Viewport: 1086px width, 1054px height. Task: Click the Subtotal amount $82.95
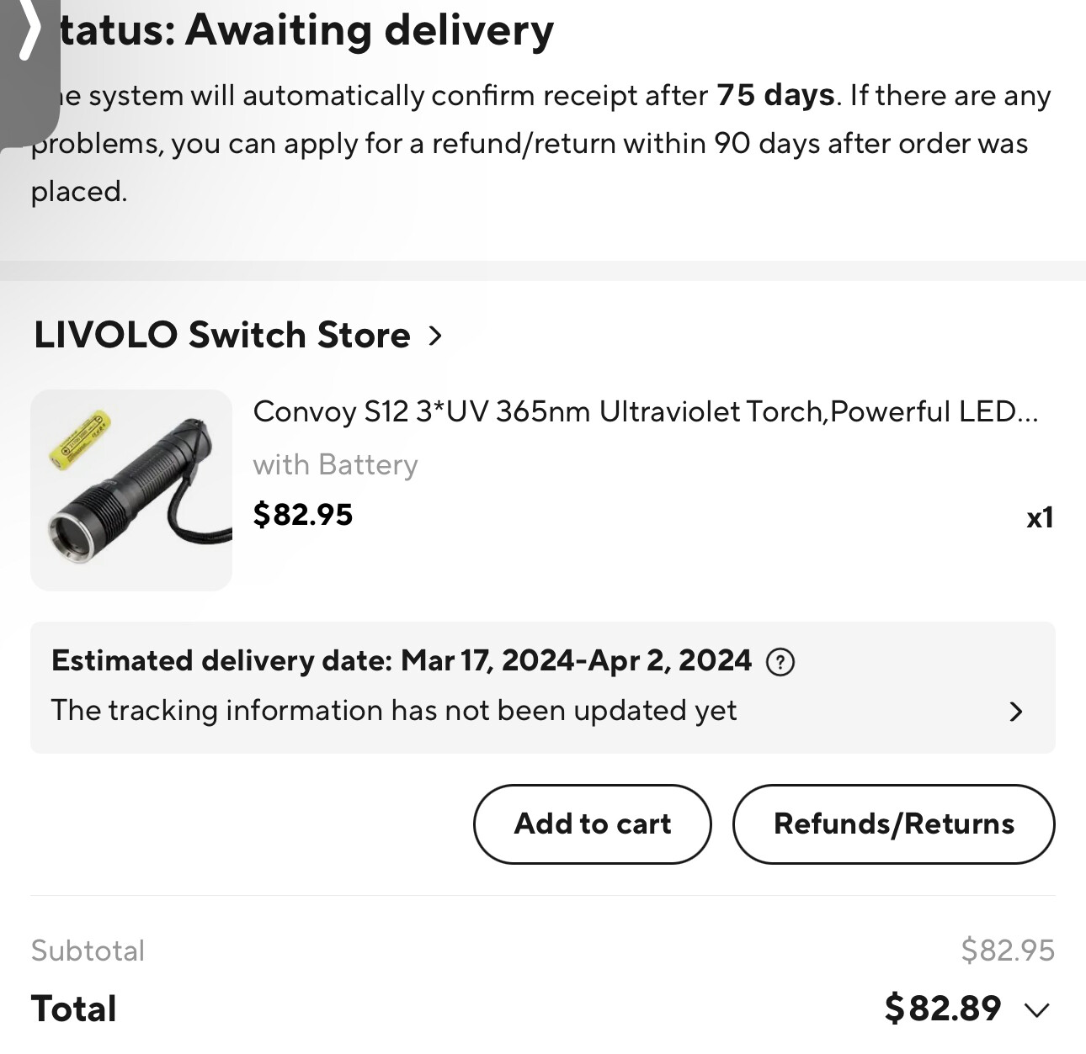(x=1008, y=951)
